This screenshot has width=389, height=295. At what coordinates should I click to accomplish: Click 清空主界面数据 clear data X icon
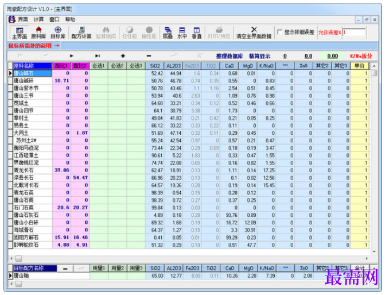[254, 29]
